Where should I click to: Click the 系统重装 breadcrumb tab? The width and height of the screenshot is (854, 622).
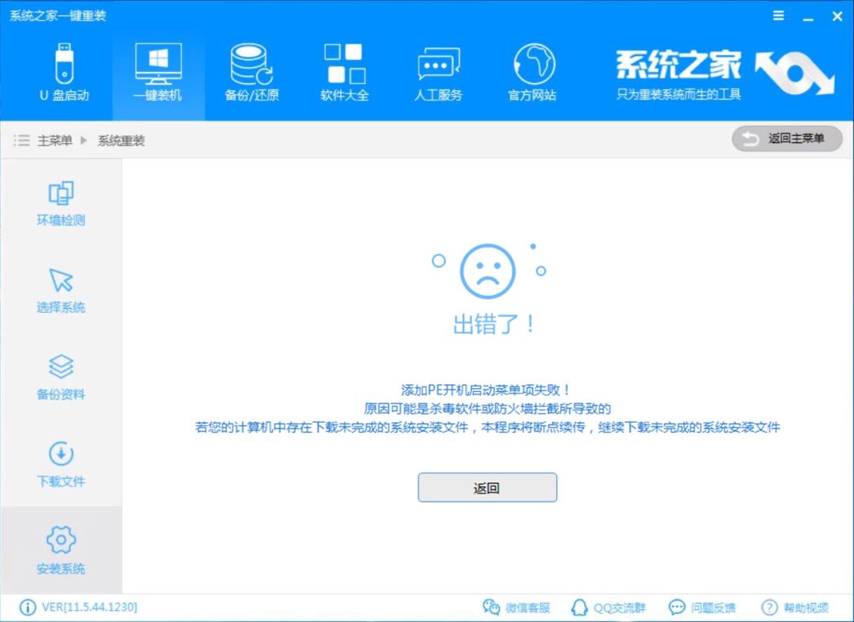[x=119, y=139]
